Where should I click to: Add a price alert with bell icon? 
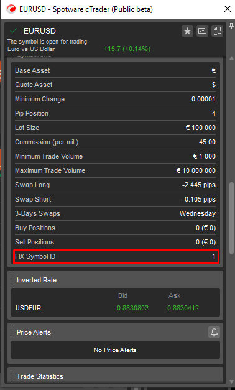point(214,332)
